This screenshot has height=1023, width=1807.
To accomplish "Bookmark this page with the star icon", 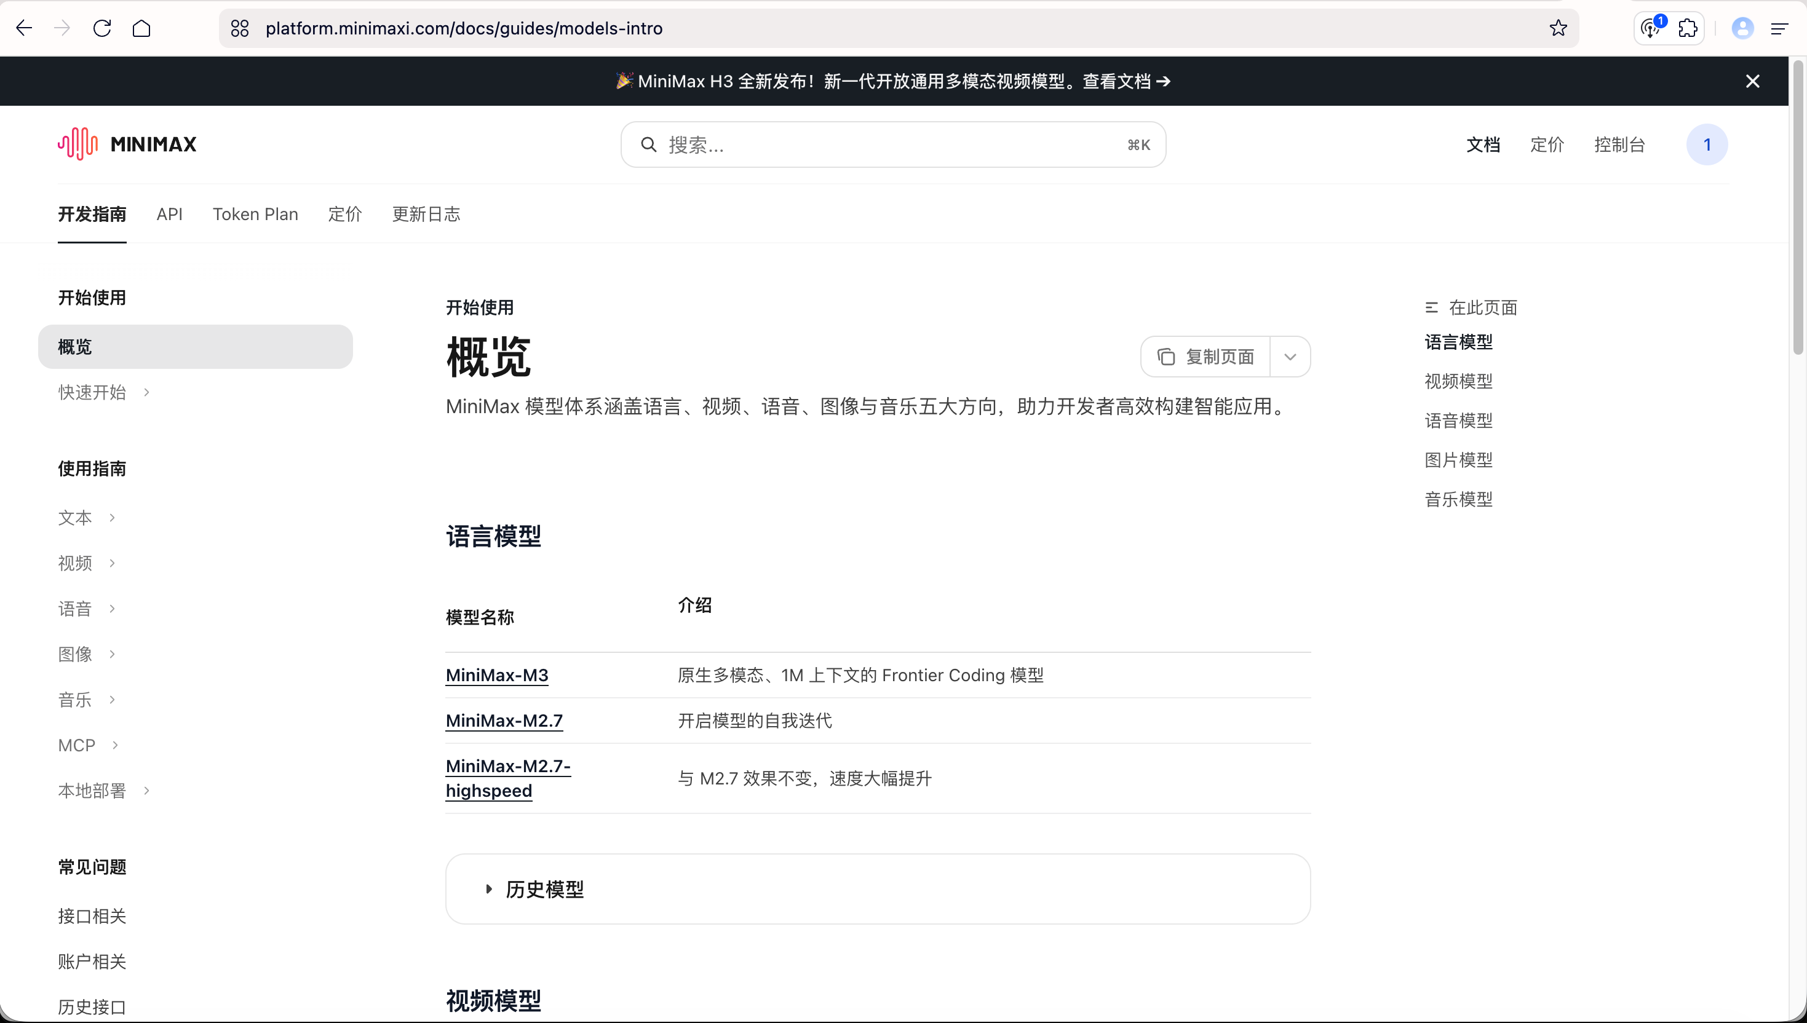I will tap(1558, 28).
